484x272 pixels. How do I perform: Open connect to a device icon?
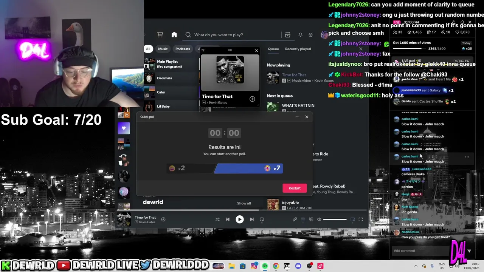coord(311,219)
